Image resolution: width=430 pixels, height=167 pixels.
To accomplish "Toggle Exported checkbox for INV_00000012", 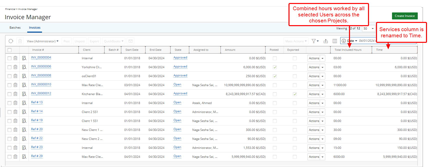I will 295,94.
